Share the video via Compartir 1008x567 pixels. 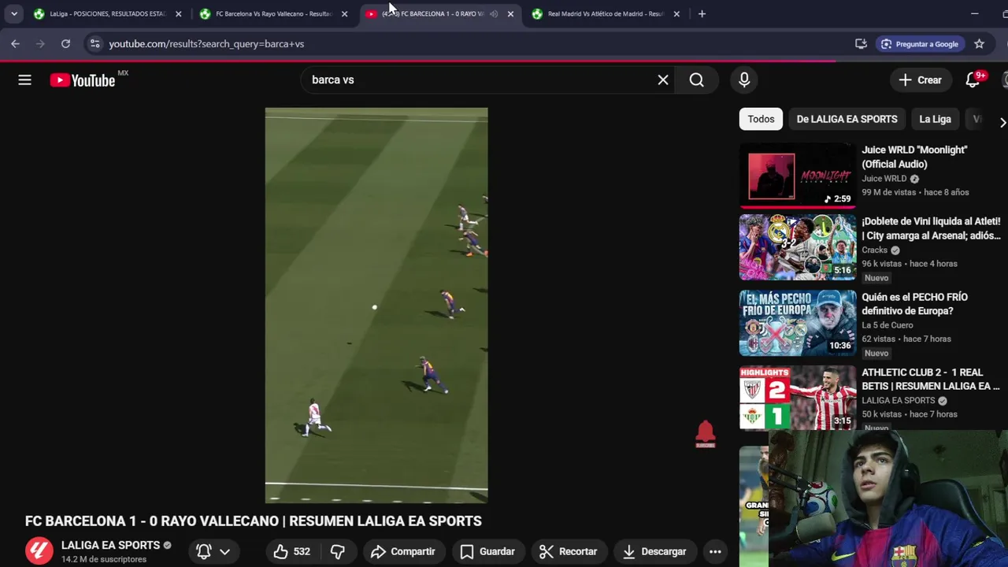point(402,551)
